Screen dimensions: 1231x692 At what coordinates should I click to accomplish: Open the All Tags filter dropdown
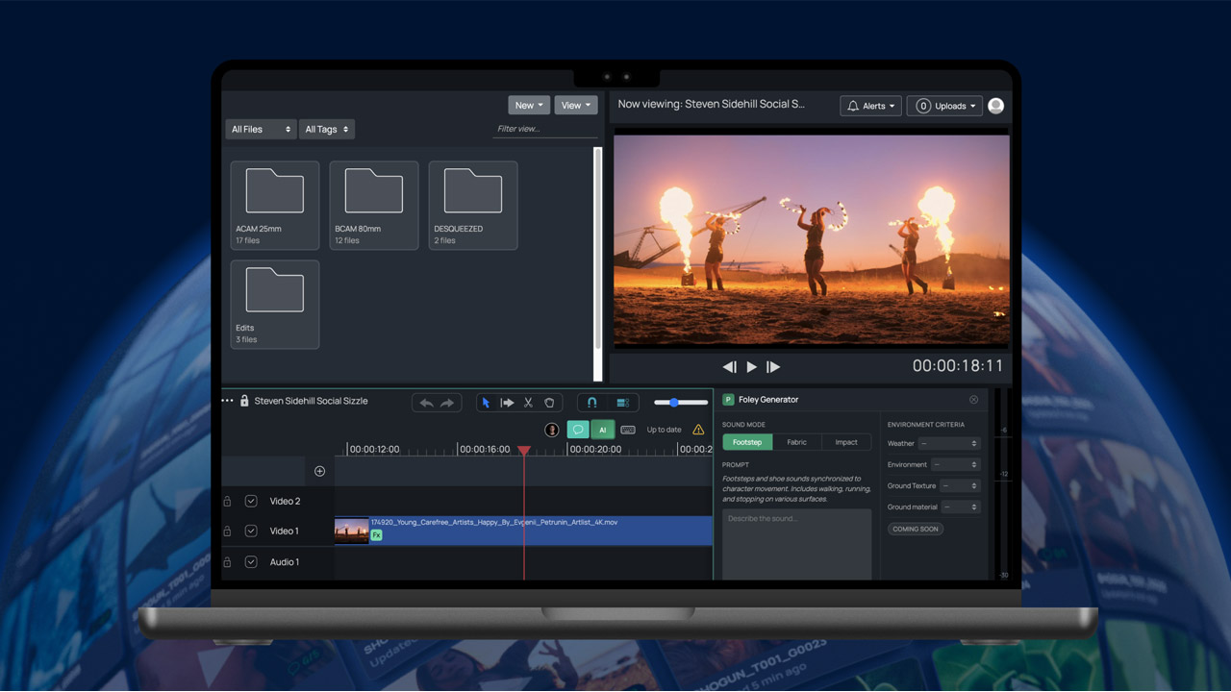(x=327, y=129)
